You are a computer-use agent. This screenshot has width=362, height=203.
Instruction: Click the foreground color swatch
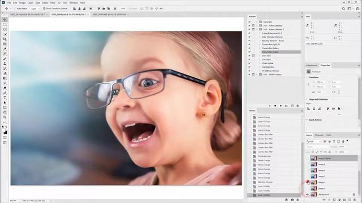(4, 131)
